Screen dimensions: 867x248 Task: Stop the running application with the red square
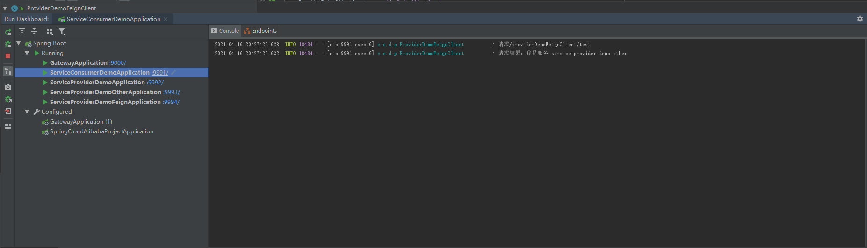click(x=8, y=56)
